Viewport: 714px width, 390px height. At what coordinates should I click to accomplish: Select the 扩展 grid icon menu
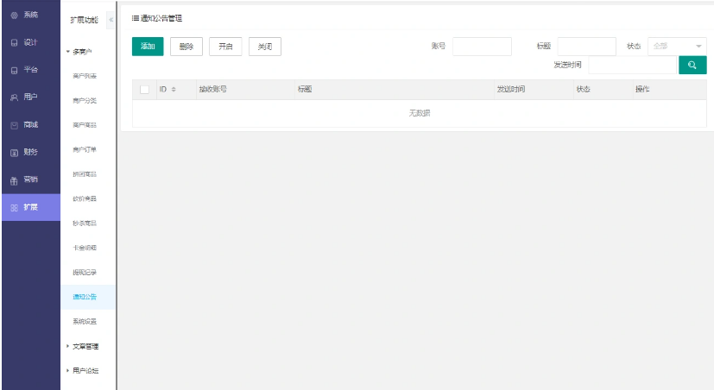[14, 208]
